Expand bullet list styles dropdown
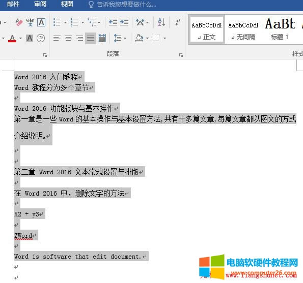303x283 pixels. point(65,22)
